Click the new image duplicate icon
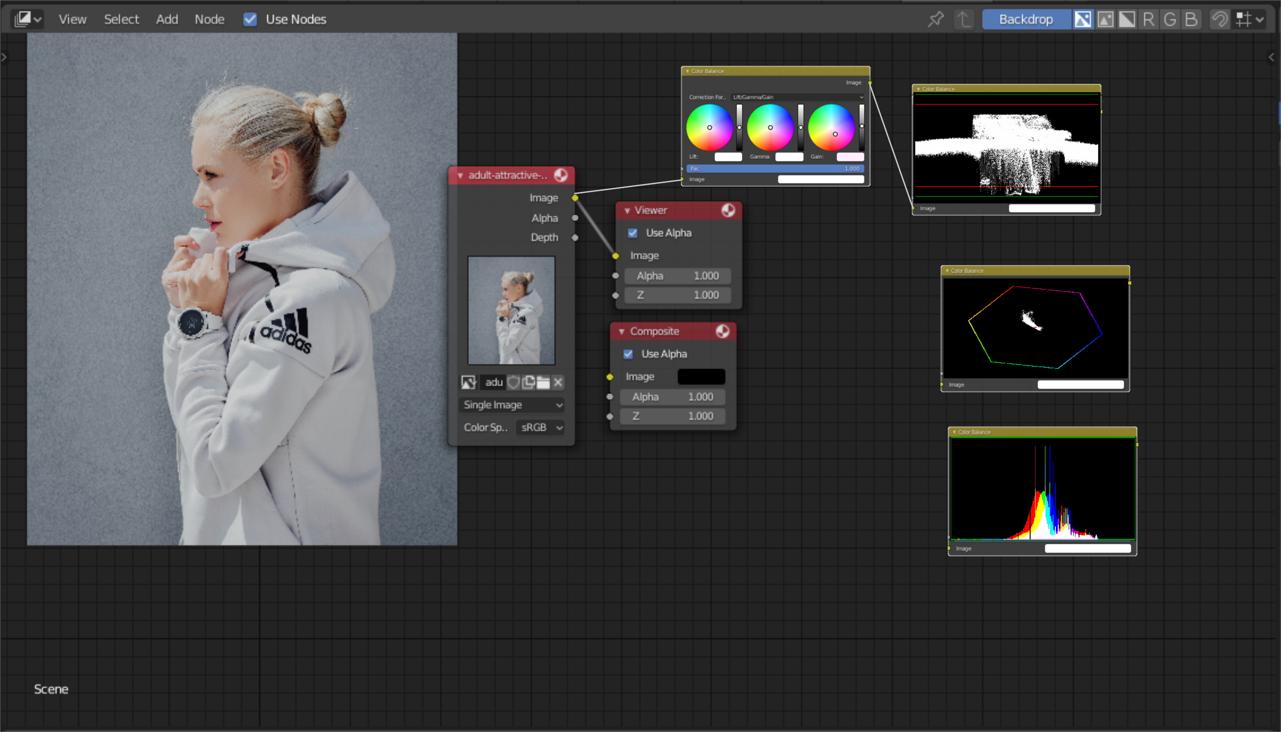Image resolution: width=1281 pixels, height=732 pixels. pos(528,382)
